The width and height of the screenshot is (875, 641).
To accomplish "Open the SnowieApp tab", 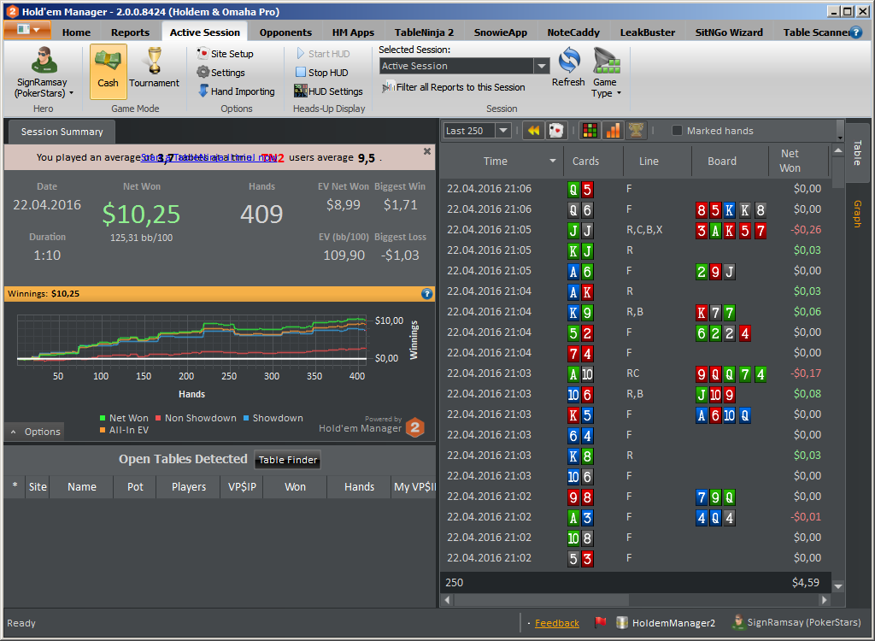I will 501,32.
